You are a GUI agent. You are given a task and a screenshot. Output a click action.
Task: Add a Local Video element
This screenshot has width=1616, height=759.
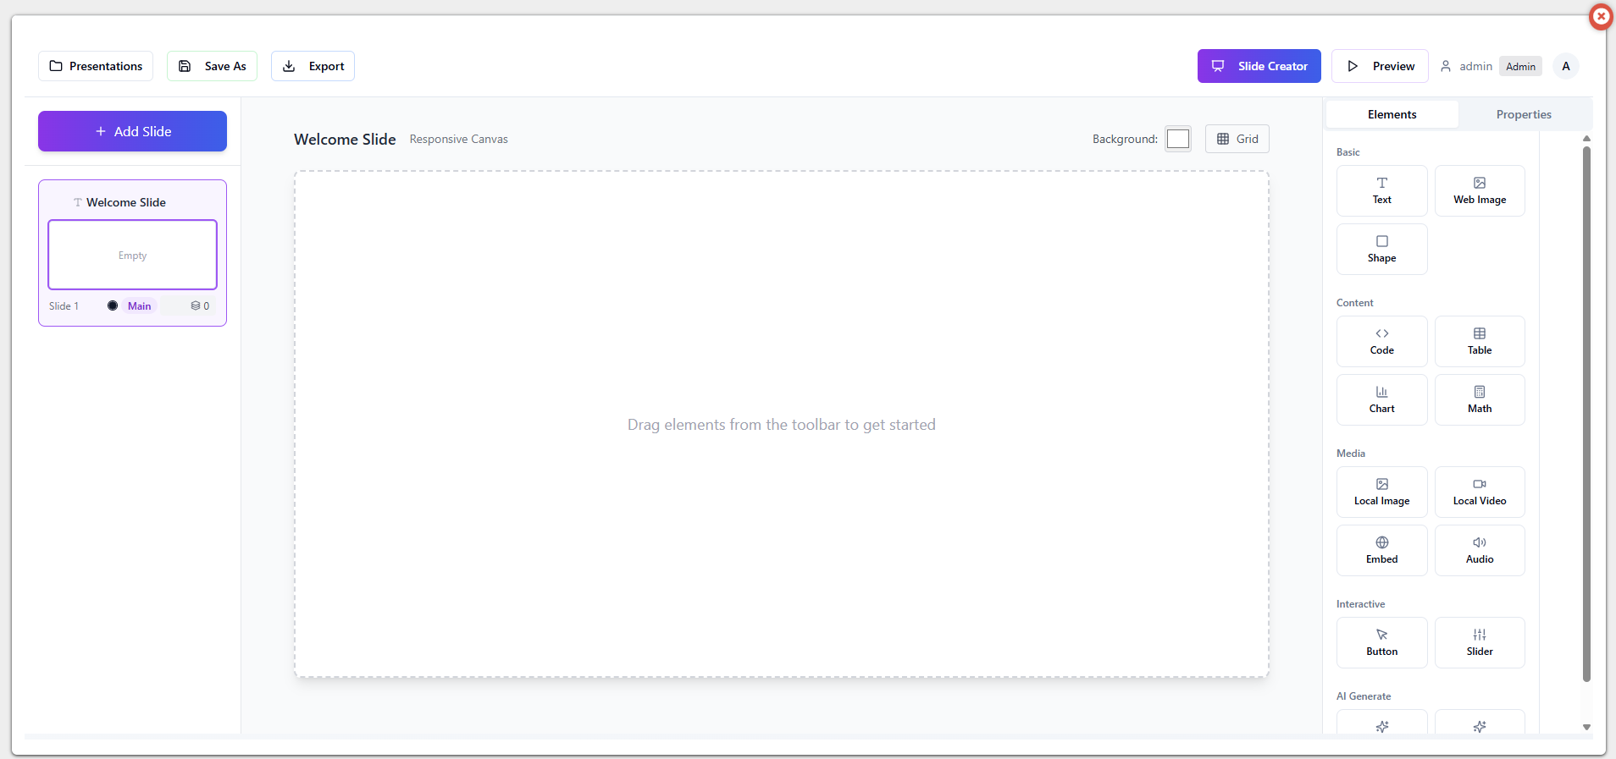coord(1479,492)
